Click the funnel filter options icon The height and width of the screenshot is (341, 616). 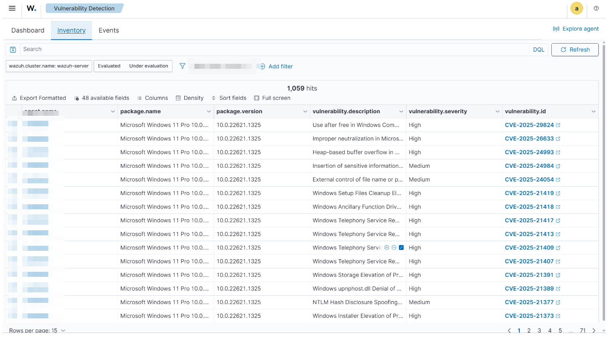pos(182,66)
